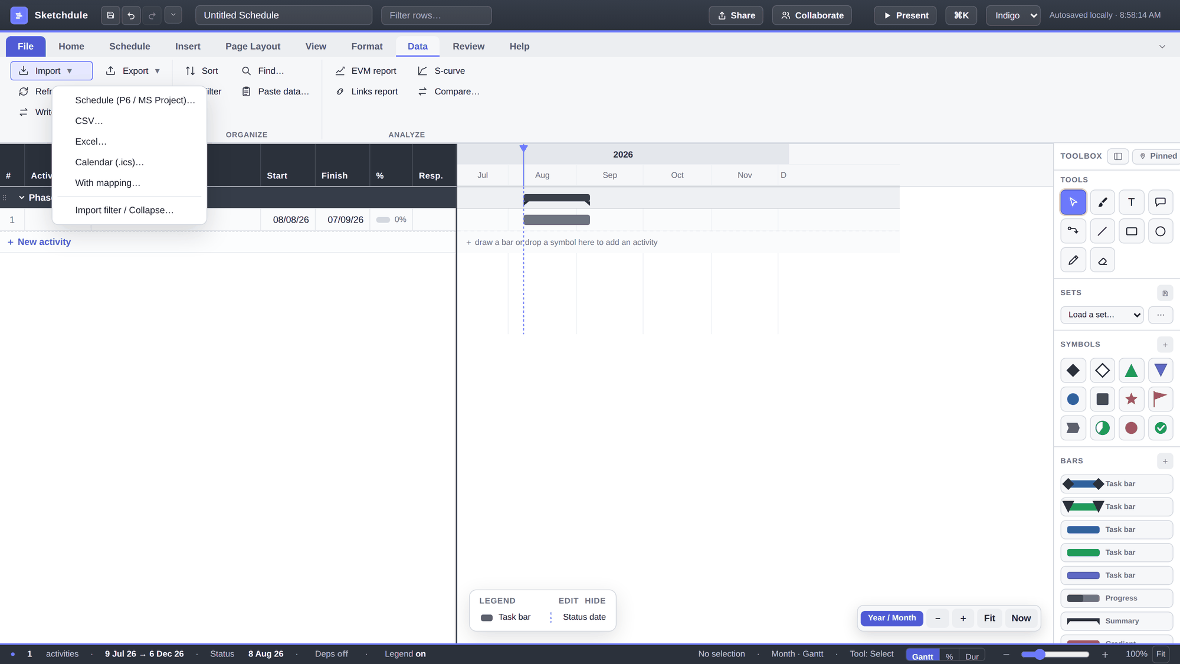Select the brush tool in Toolbox
This screenshot has width=1180, height=664.
1102,202
